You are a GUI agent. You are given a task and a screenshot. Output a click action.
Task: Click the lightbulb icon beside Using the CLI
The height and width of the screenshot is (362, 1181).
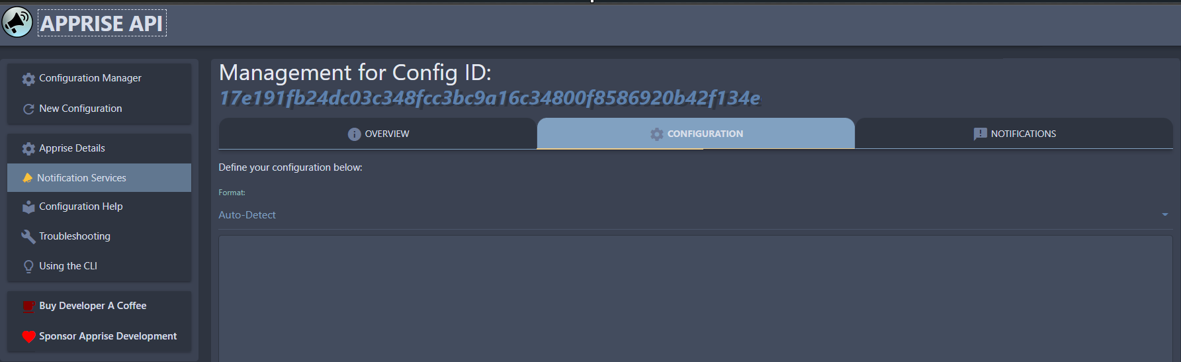pos(28,267)
